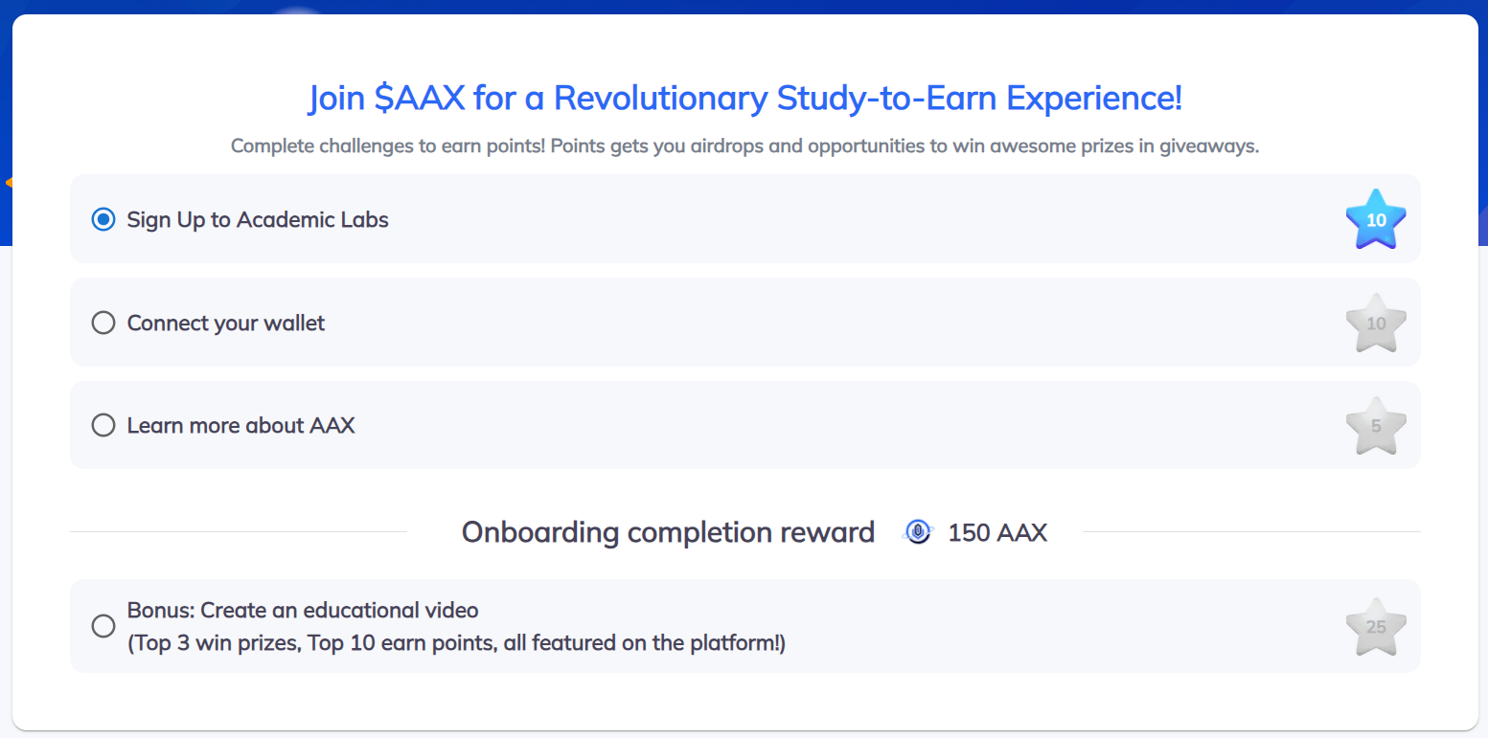Select the Bonus educational video radio button
The width and height of the screenshot is (1488, 738).
click(x=103, y=626)
